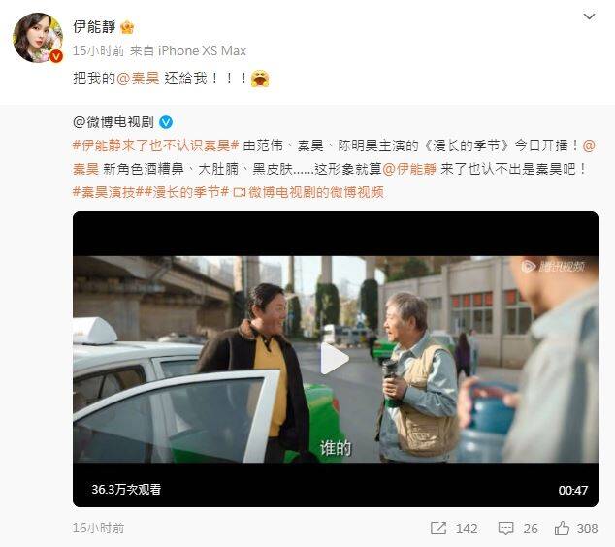
Task: Open @微博电视剧 account link
Action: [113, 122]
